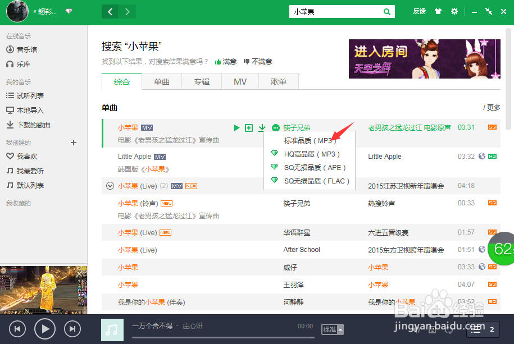Open 下载的歌曲 in sidebar
Image resolution: width=514 pixels, height=344 pixels.
(29, 125)
